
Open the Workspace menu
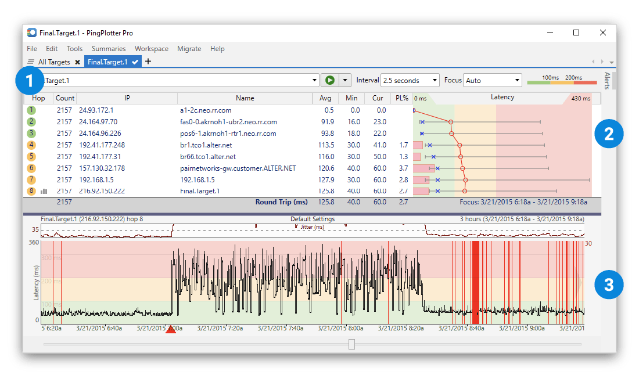click(x=152, y=48)
